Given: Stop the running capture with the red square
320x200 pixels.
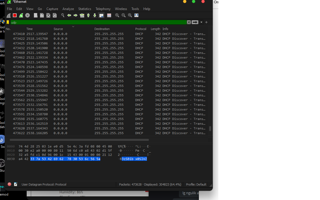Looking at the screenshot, I should click(15, 15).
